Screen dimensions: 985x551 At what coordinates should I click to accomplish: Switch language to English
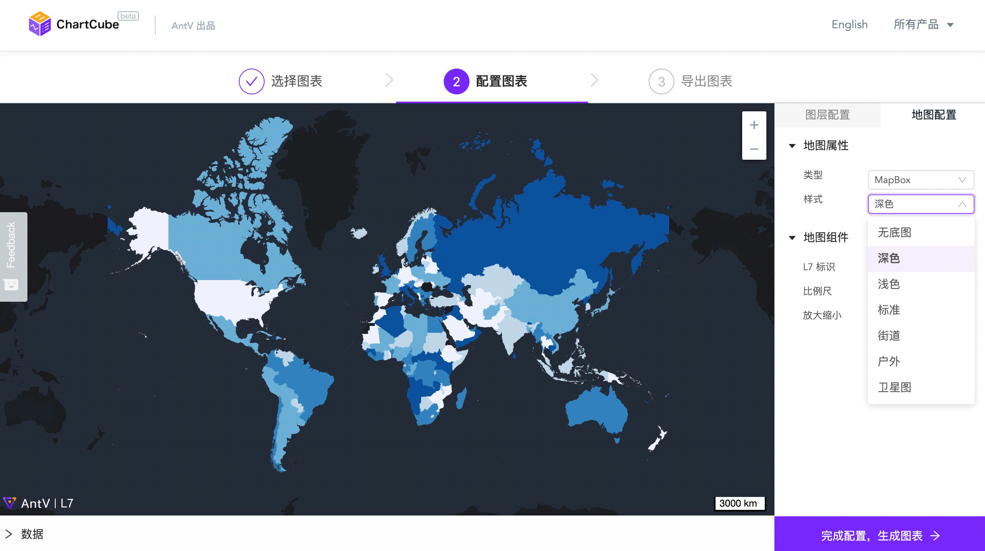pos(849,25)
